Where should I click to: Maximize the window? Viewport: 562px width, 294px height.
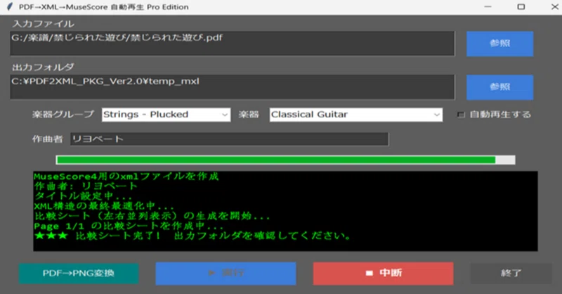coord(521,7)
